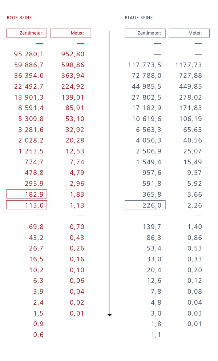Click blue value 1,1 at bottom
Screen dimensions: 218x361
coord(156,335)
